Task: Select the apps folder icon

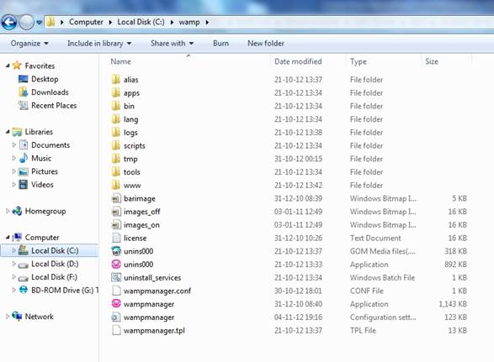Action: [x=116, y=92]
